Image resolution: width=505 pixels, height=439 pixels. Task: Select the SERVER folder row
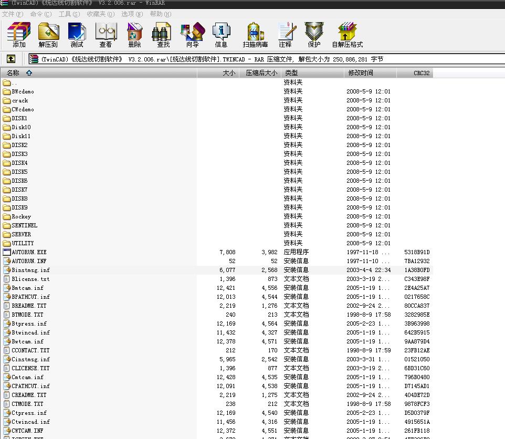click(x=216, y=235)
